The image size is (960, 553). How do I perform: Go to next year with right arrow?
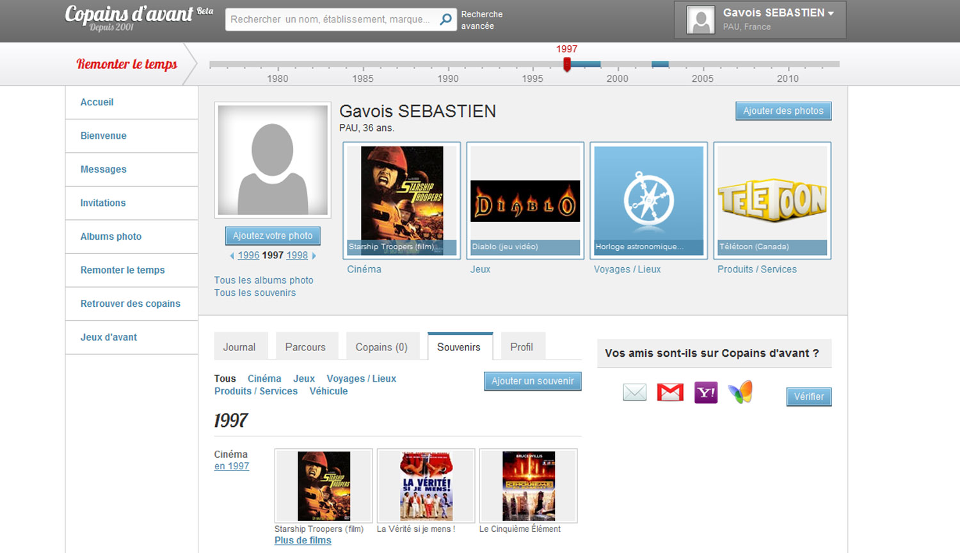click(x=314, y=256)
